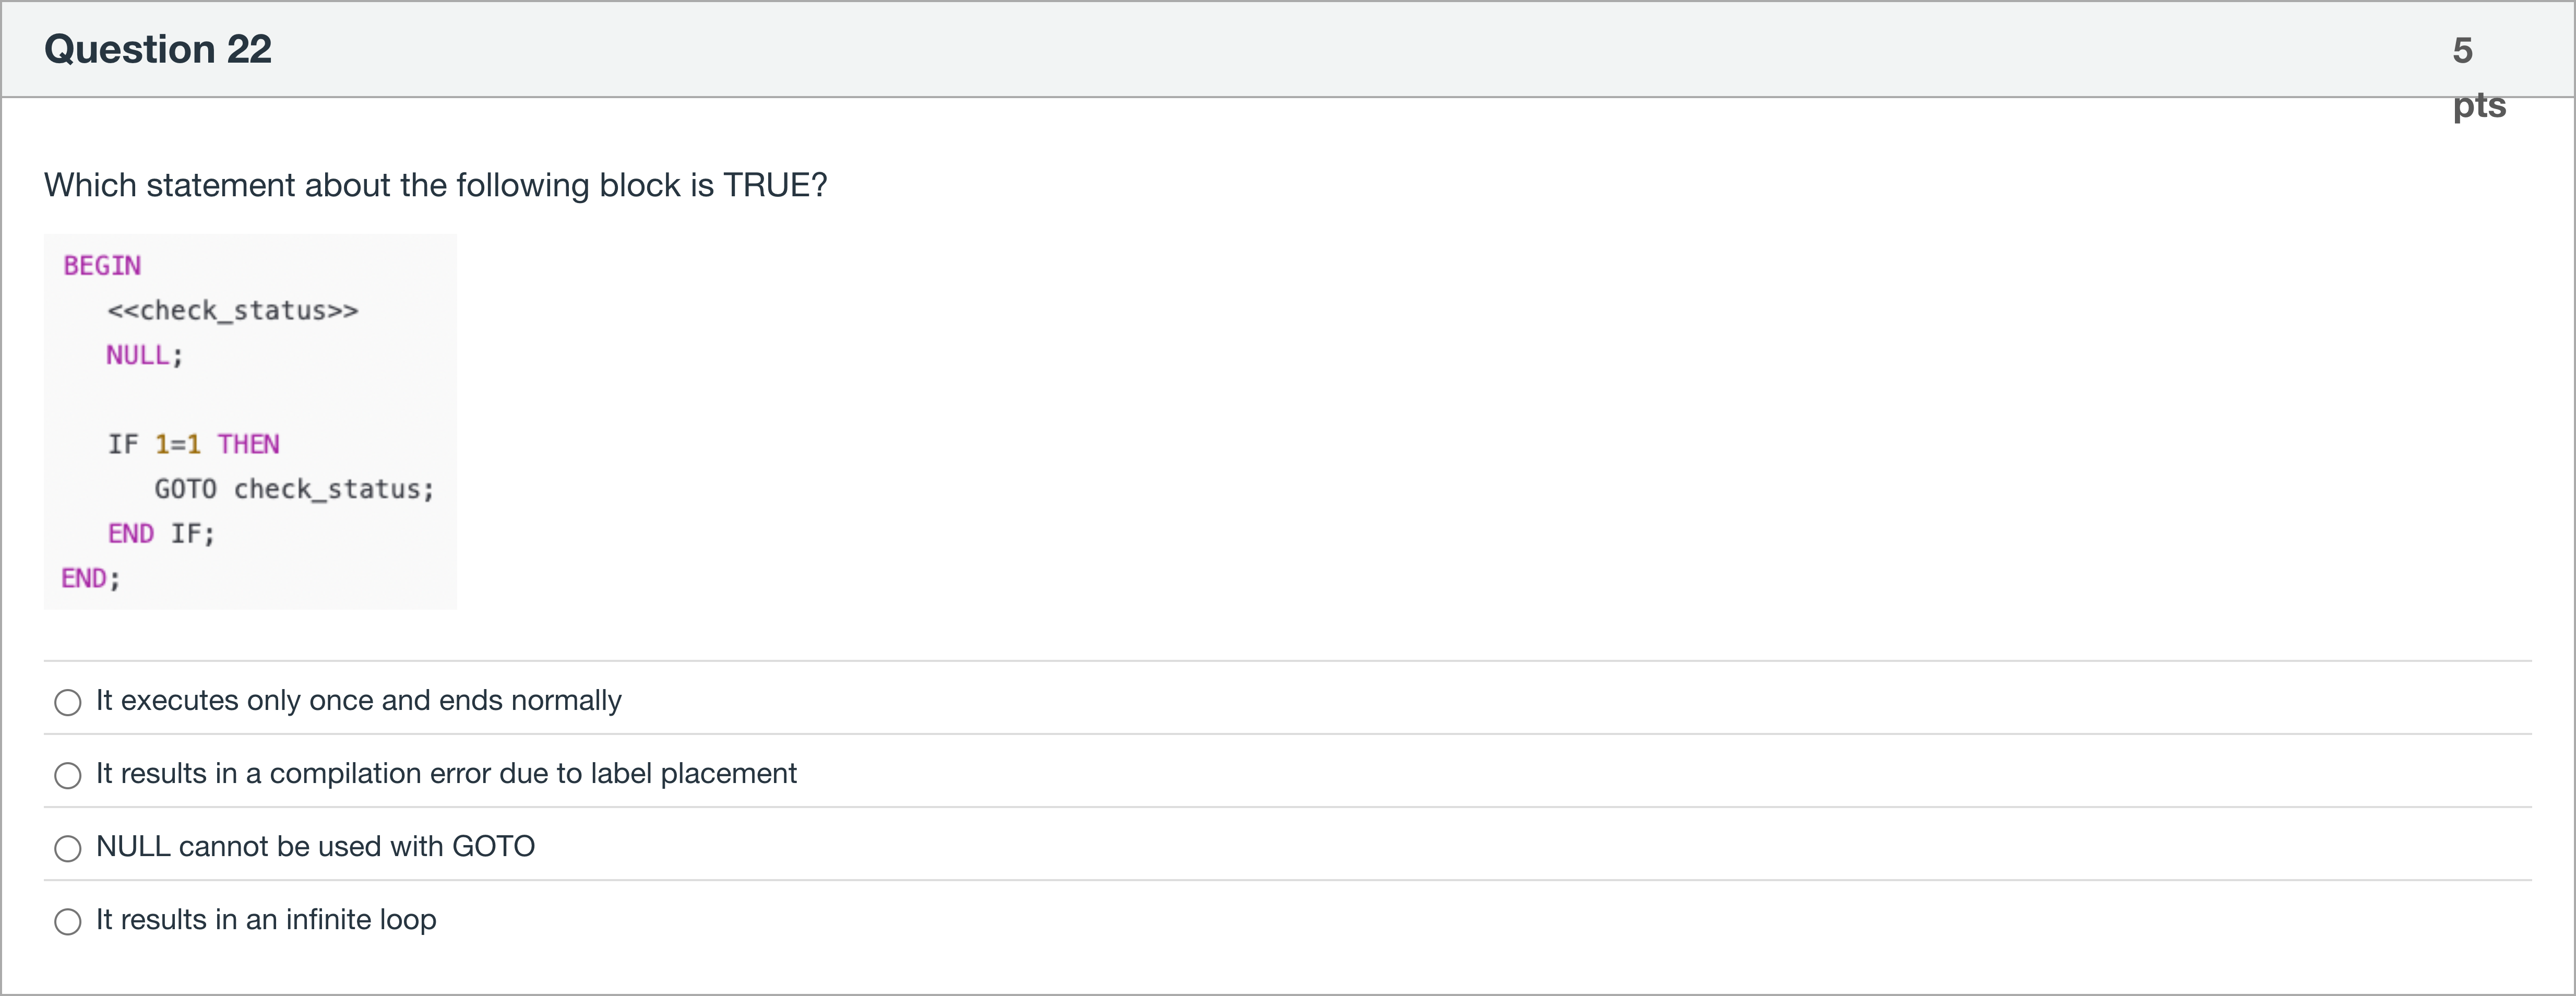Click the final END; line of the block
The image size is (2576, 996).
tap(91, 578)
